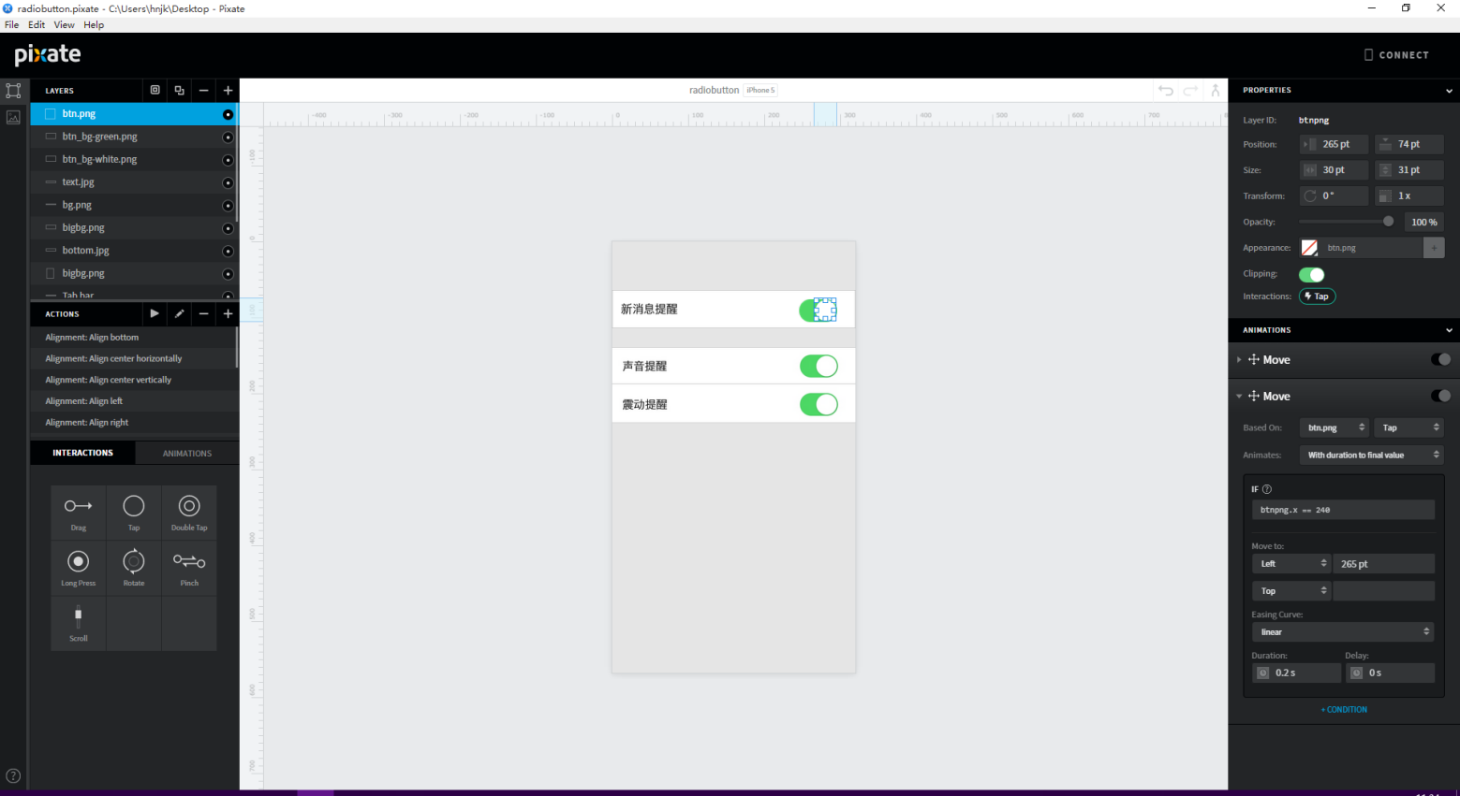The height and width of the screenshot is (796, 1460).
Task: Remove layer with Layers minus button
Action: pos(203,90)
